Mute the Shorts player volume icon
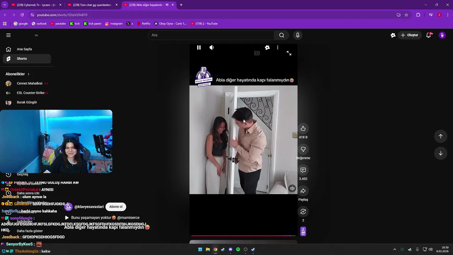The width and height of the screenshot is (453, 255). tap(212, 47)
